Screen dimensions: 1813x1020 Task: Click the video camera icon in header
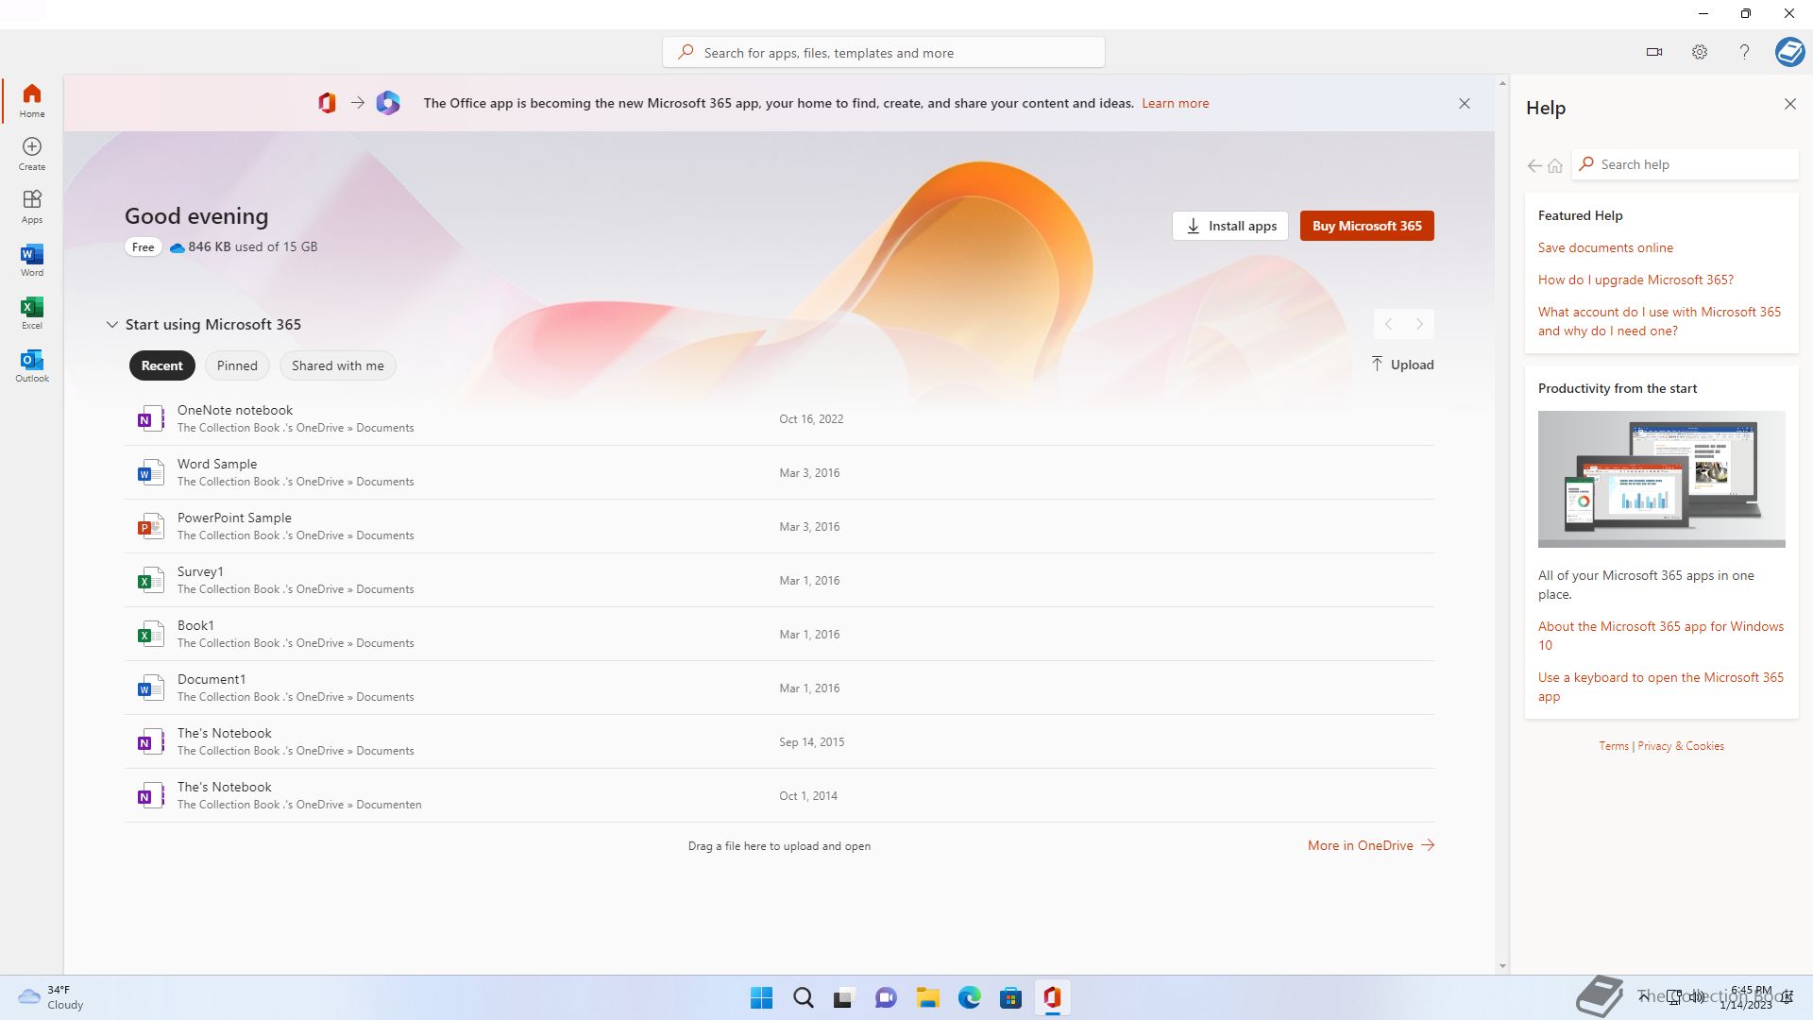[x=1654, y=52]
